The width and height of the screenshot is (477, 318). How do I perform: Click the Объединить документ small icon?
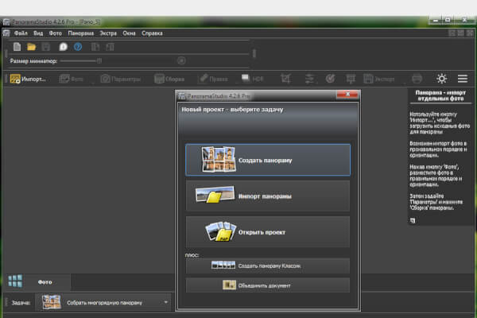coord(229,285)
